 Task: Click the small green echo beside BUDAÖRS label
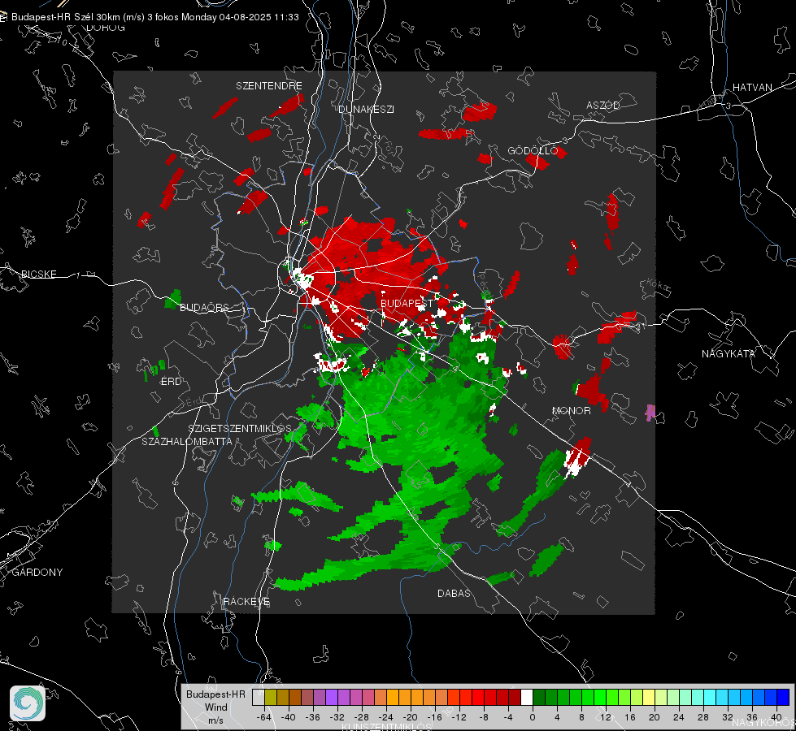(173, 299)
